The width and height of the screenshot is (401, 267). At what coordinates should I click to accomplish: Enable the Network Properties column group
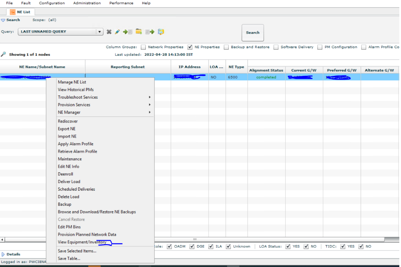pyautogui.click(x=143, y=47)
